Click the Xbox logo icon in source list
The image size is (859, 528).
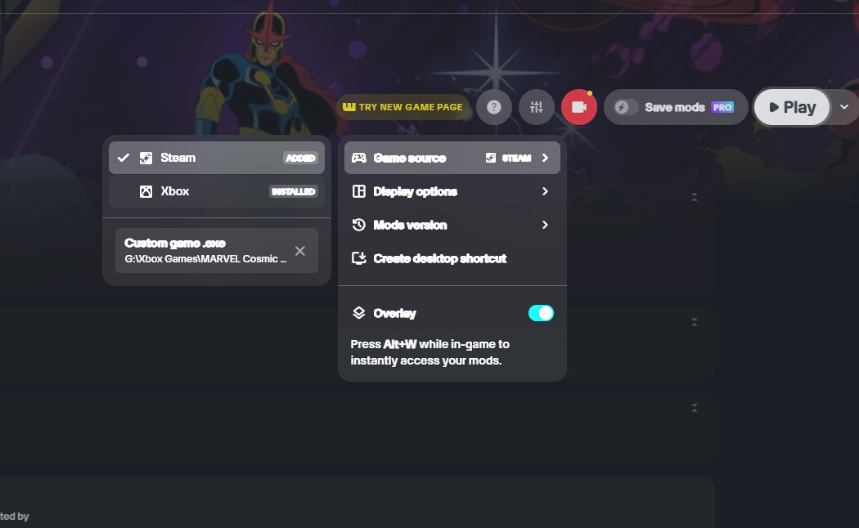pos(146,191)
